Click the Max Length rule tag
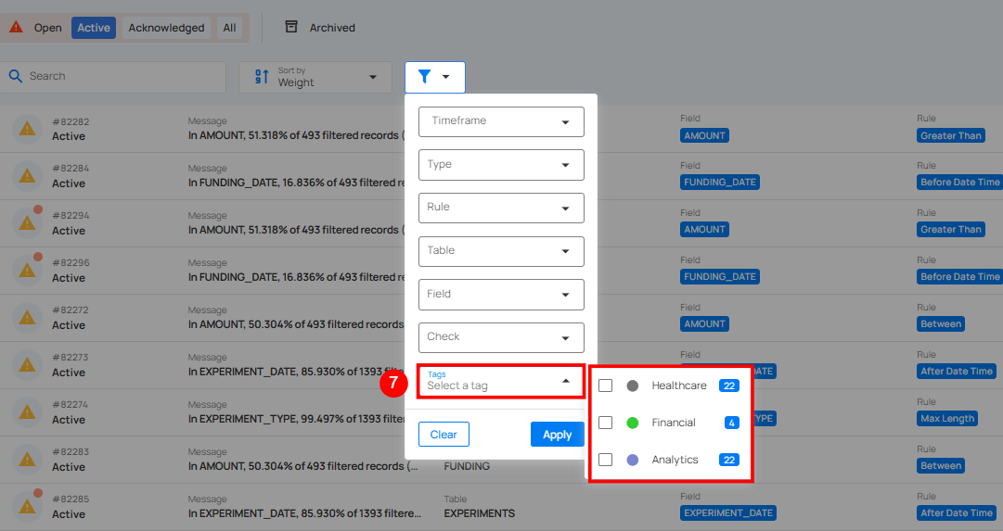Screen dimensions: 1003x531 pyautogui.click(x=947, y=419)
